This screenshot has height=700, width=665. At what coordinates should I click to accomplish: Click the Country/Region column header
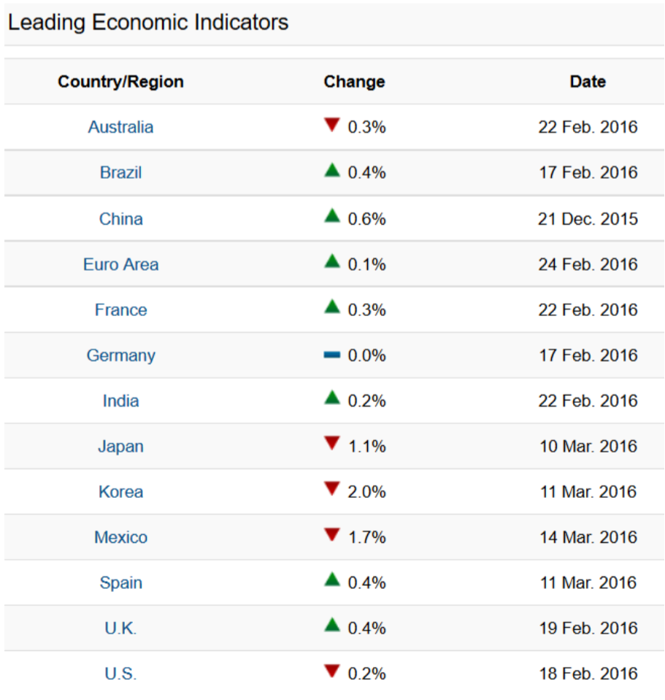(x=120, y=82)
